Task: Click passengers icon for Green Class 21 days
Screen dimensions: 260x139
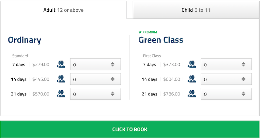Action: click(192, 94)
